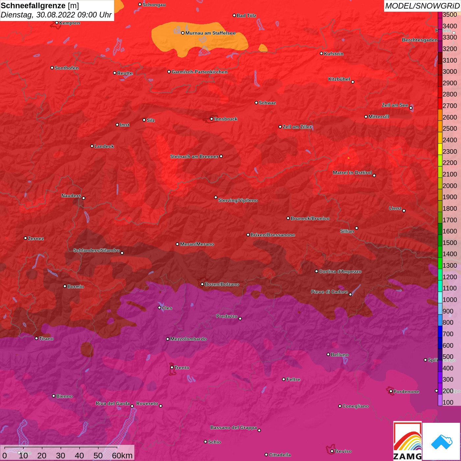461x461 pixels.
Task: Click the Meran/Merano label
Action: 197,244
